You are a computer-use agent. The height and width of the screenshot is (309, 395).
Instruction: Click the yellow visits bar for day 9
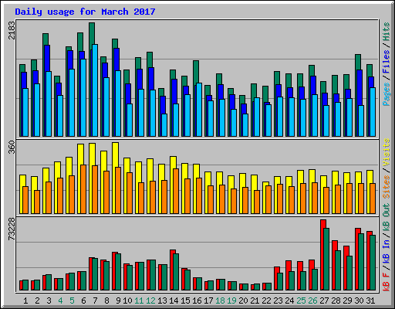116,154
